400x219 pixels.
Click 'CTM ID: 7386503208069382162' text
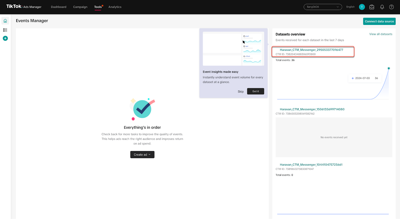pyautogui.click(x=295, y=114)
